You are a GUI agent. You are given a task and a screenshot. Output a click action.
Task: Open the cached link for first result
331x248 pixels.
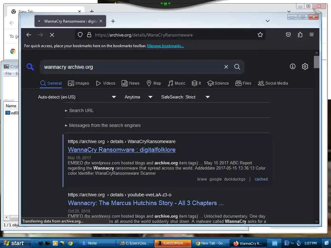[261, 179]
